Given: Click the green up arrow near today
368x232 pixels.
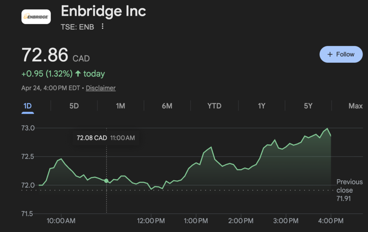Looking at the screenshot, I should point(78,74).
